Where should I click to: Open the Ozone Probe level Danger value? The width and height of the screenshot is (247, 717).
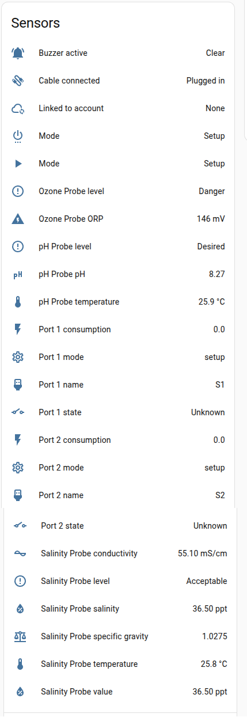[212, 191]
